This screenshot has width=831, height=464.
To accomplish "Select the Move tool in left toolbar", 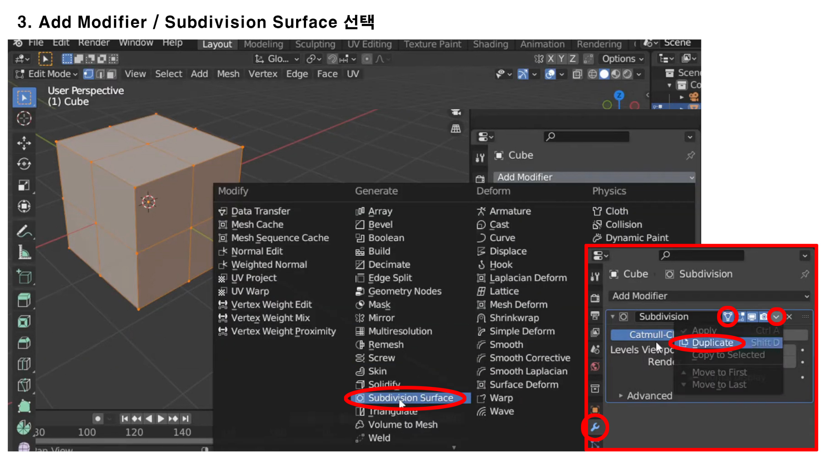I will click(x=24, y=143).
